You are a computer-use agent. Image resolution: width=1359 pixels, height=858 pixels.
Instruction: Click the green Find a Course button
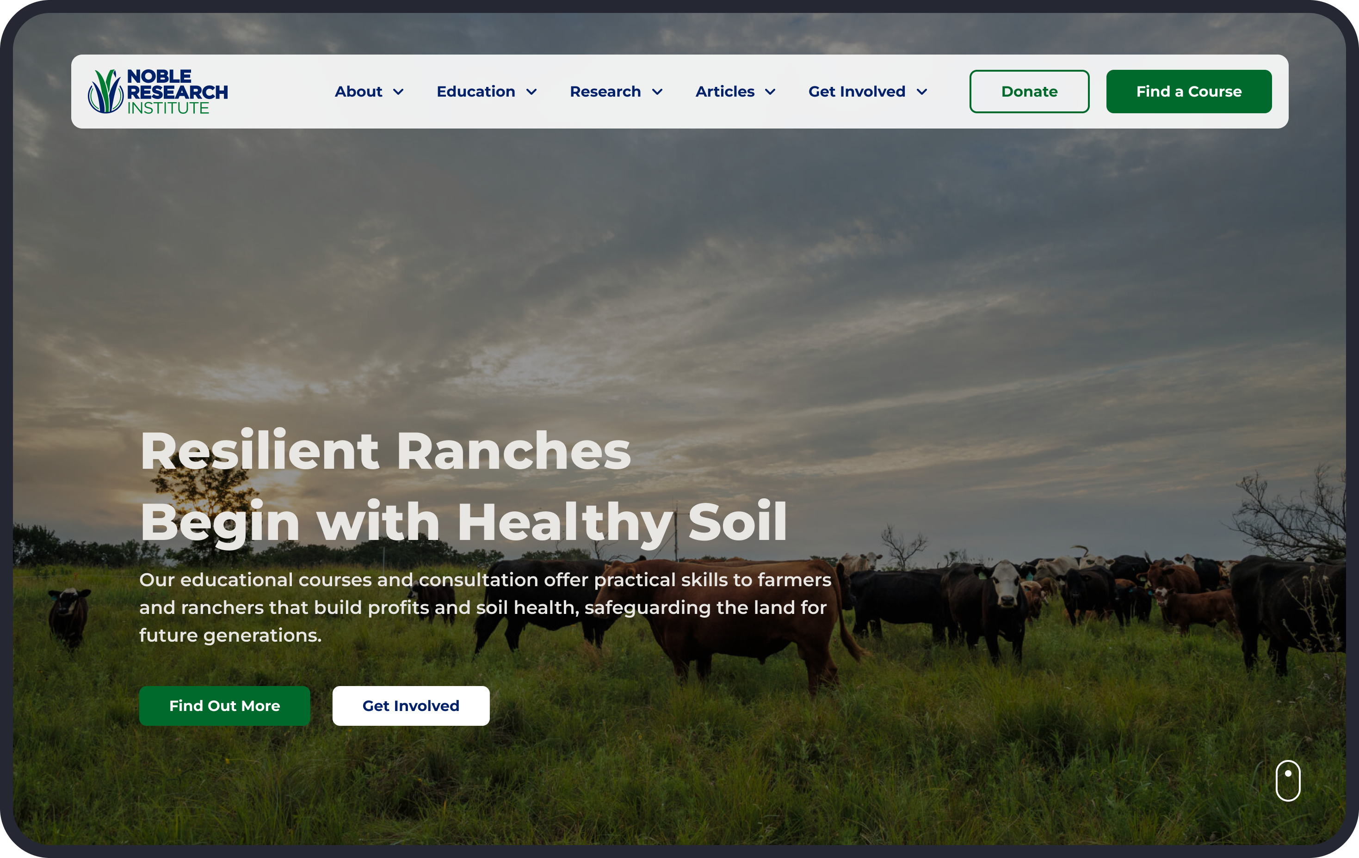tap(1189, 92)
